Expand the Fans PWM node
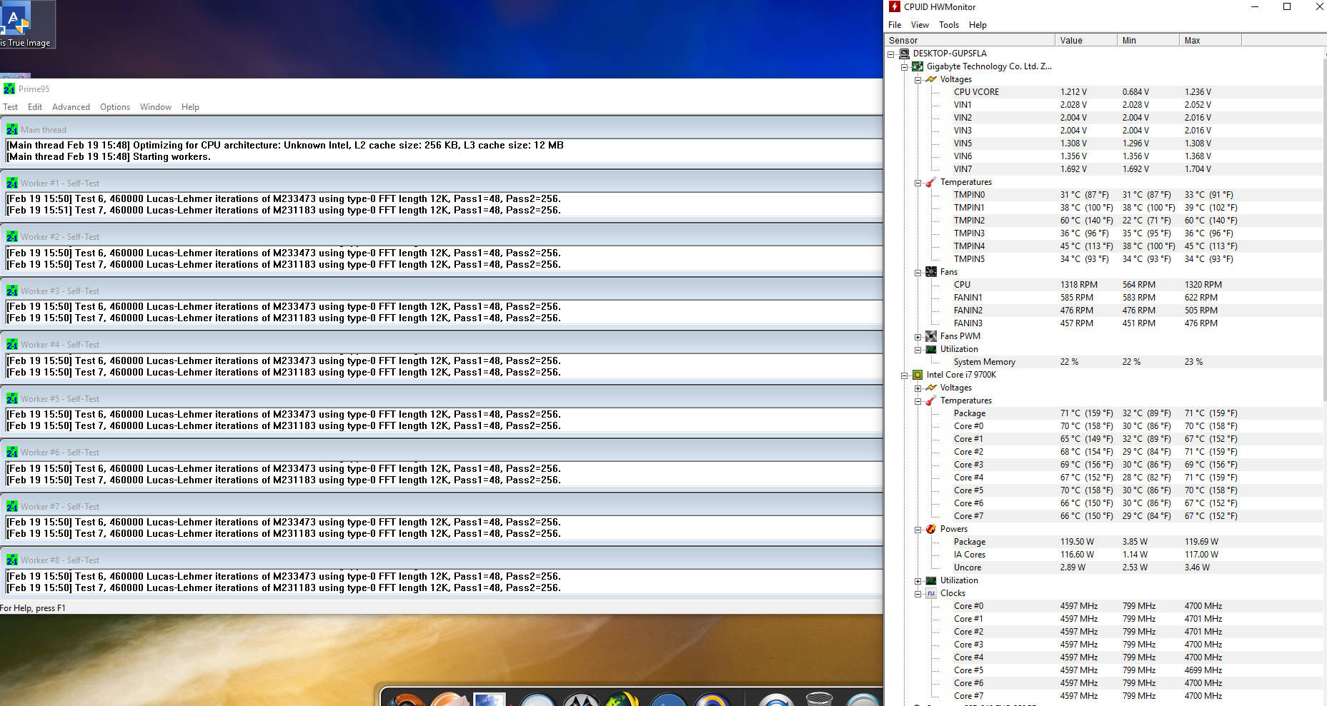The width and height of the screenshot is (1327, 706). coord(918,337)
